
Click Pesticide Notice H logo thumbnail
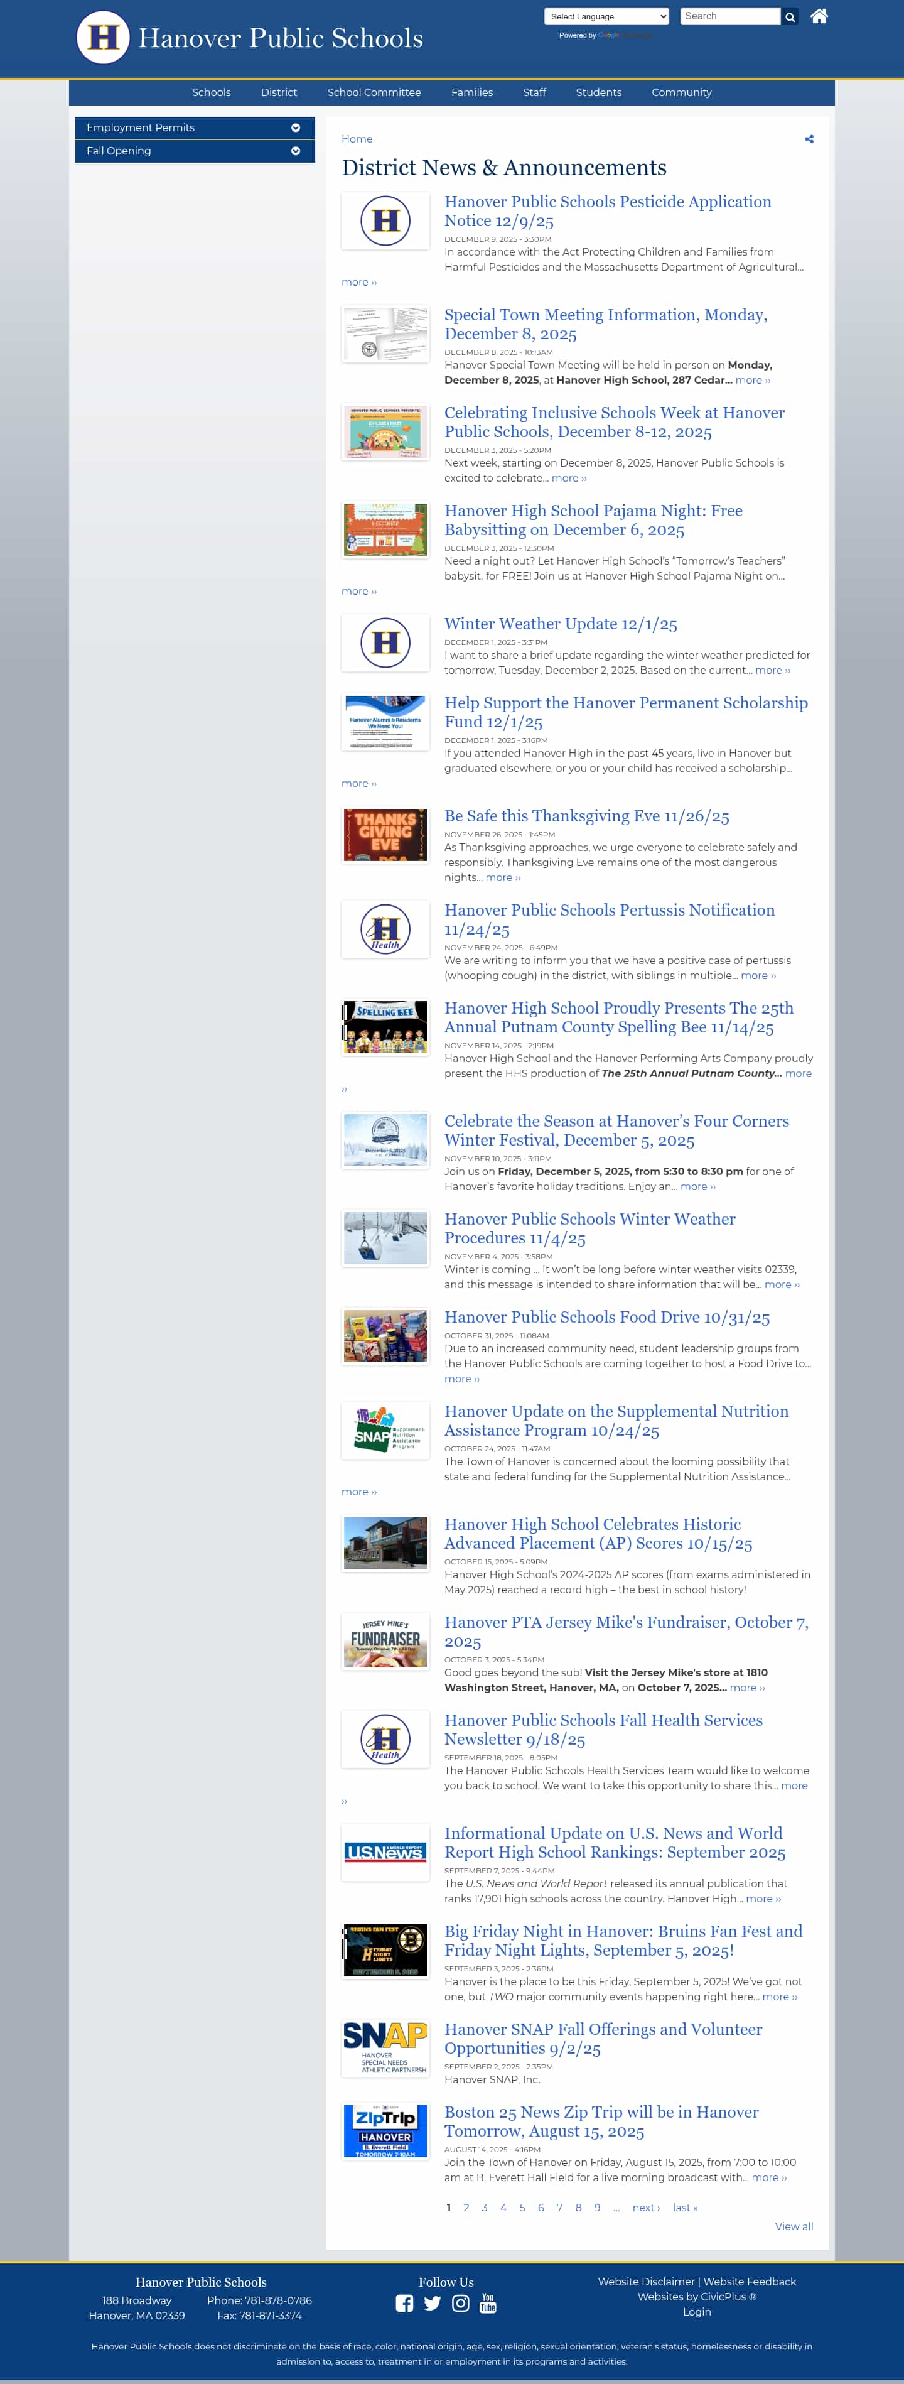[x=385, y=220]
